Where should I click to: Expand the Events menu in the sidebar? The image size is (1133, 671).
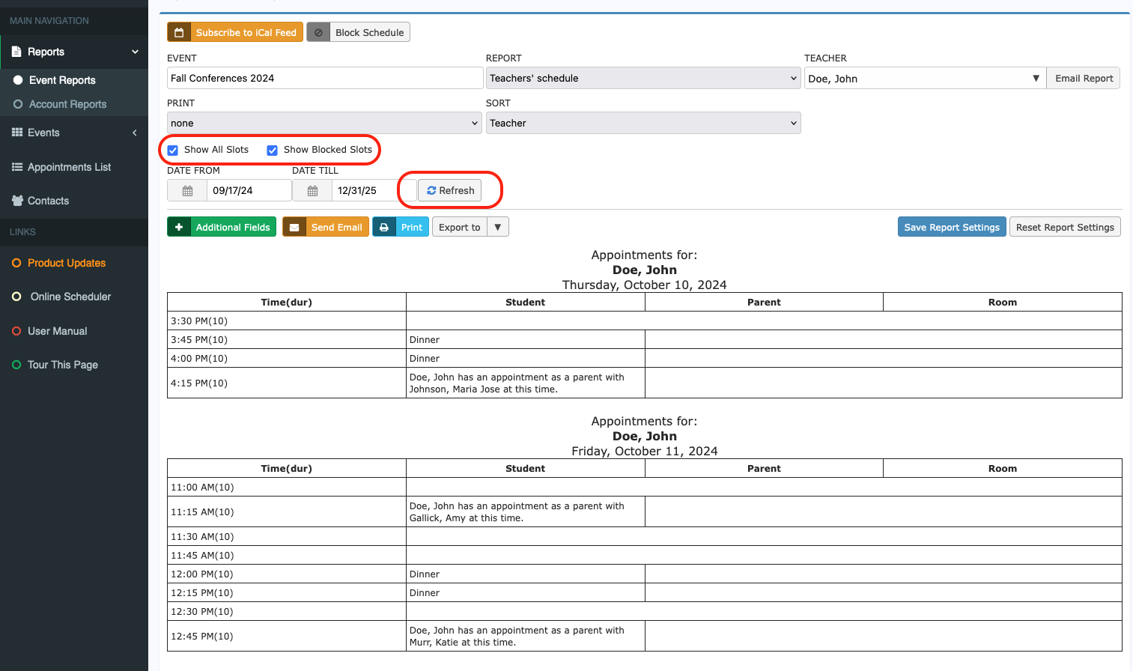click(x=73, y=133)
